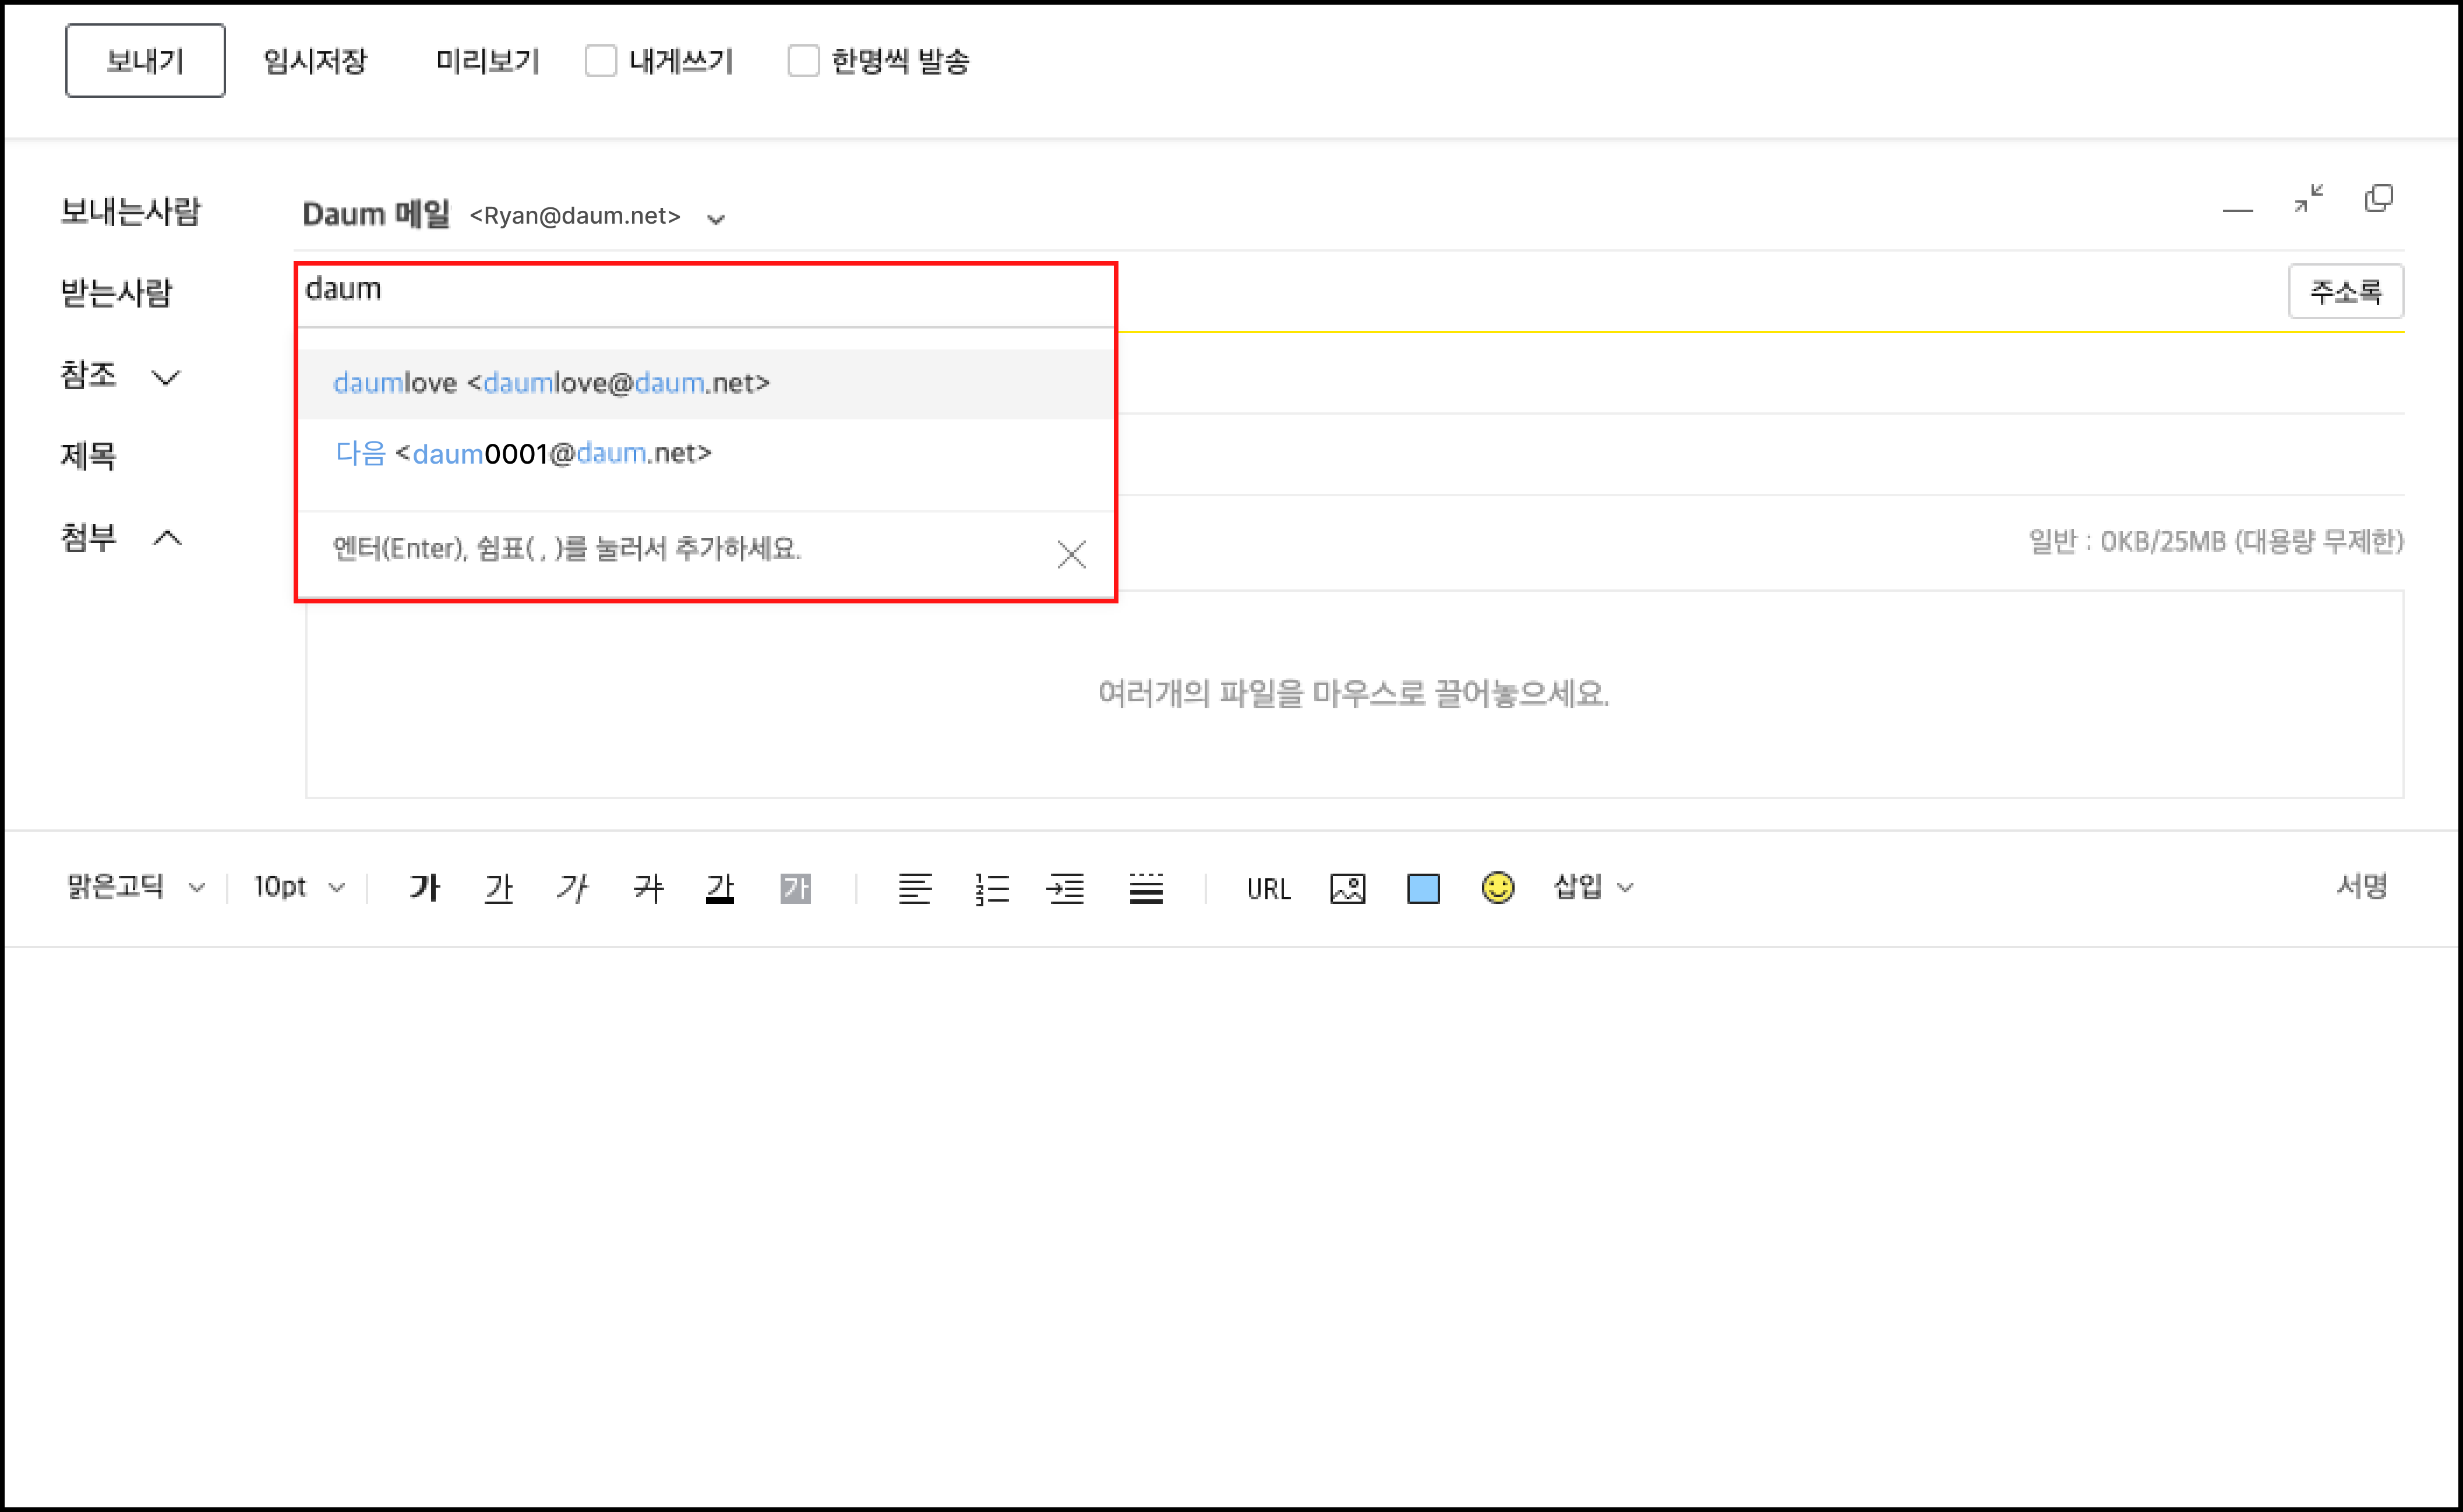The width and height of the screenshot is (2463, 1512).
Task: Insert a URL link
Action: [1268, 889]
